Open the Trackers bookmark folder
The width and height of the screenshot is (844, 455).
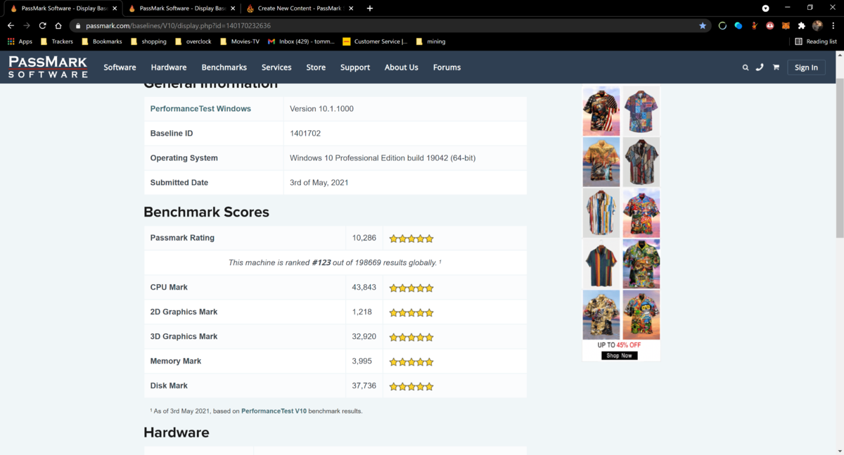pos(57,41)
